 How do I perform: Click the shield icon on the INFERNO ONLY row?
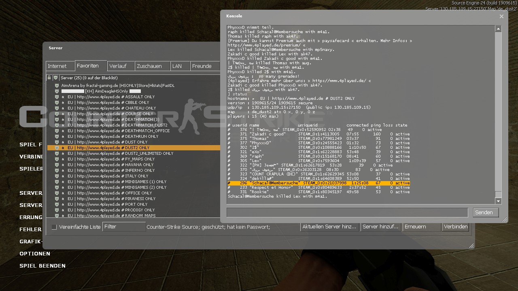(x=57, y=171)
